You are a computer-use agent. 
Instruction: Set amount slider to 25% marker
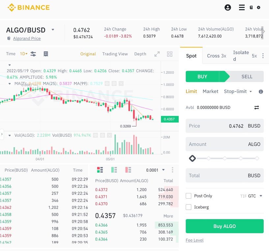click(x=208, y=158)
